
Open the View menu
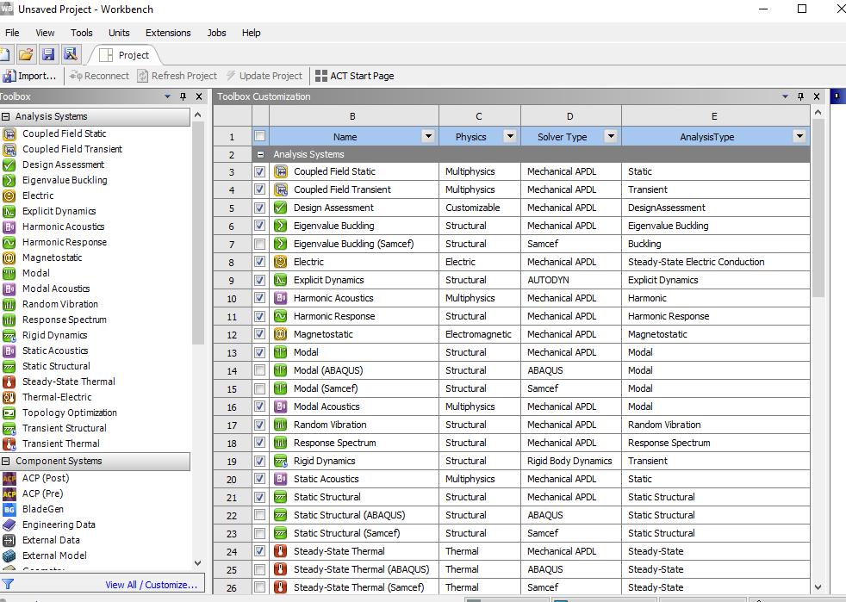45,33
